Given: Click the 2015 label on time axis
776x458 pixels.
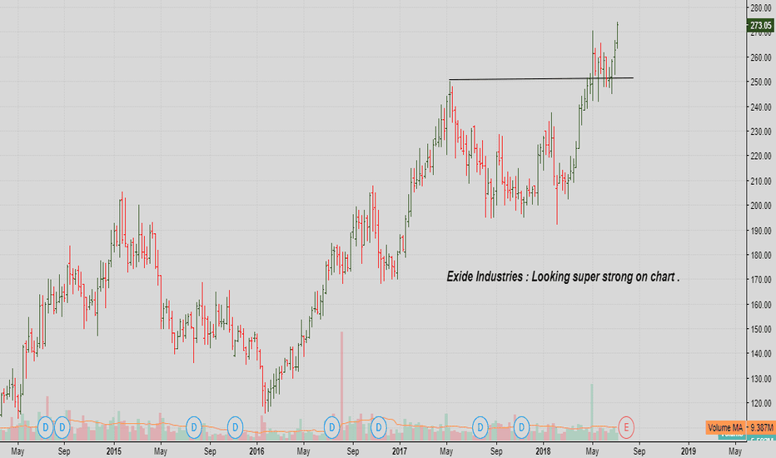Looking at the screenshot, I should click(114, 451).
